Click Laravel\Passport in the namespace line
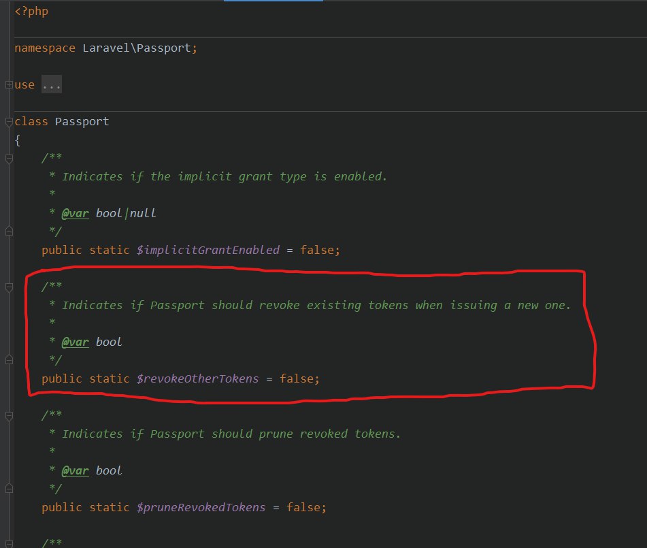This screenshot has height=548, width=647. [137, 48]
